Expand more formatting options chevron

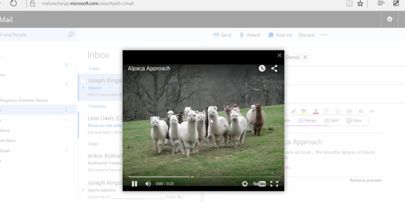372,112
